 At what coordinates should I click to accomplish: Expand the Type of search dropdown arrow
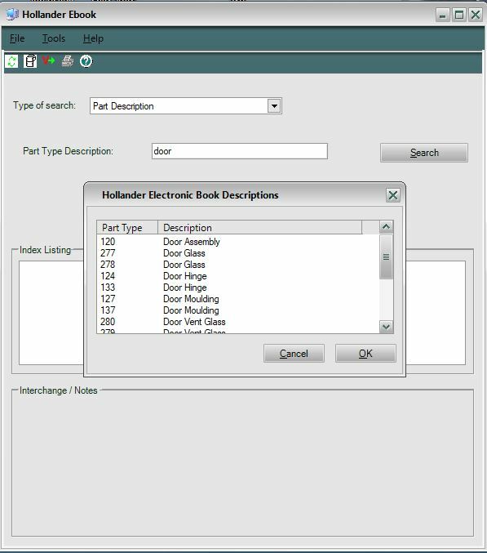[x=274, y=106]
